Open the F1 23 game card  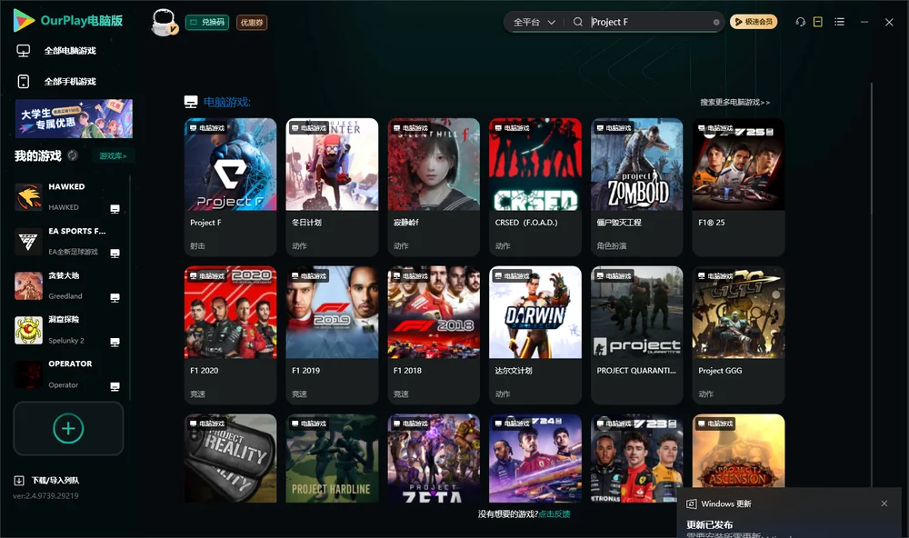(637, 458)
